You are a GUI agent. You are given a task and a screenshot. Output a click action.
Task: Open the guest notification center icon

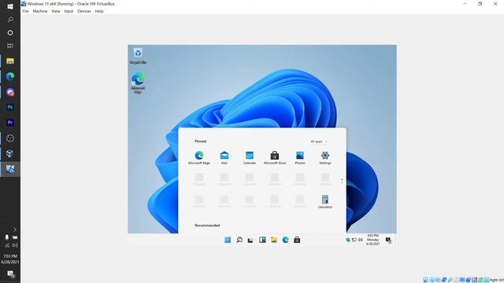pyautogui.click(x=388, y=240)
